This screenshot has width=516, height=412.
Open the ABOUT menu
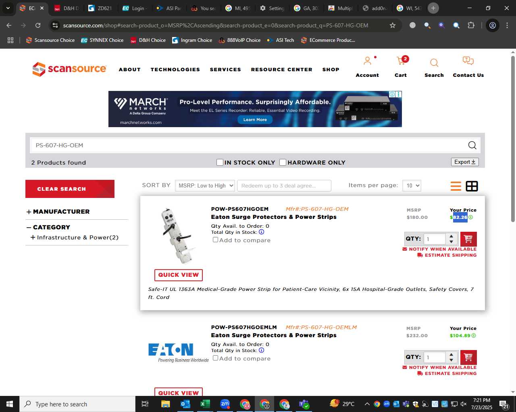click(x=130, y=70)
